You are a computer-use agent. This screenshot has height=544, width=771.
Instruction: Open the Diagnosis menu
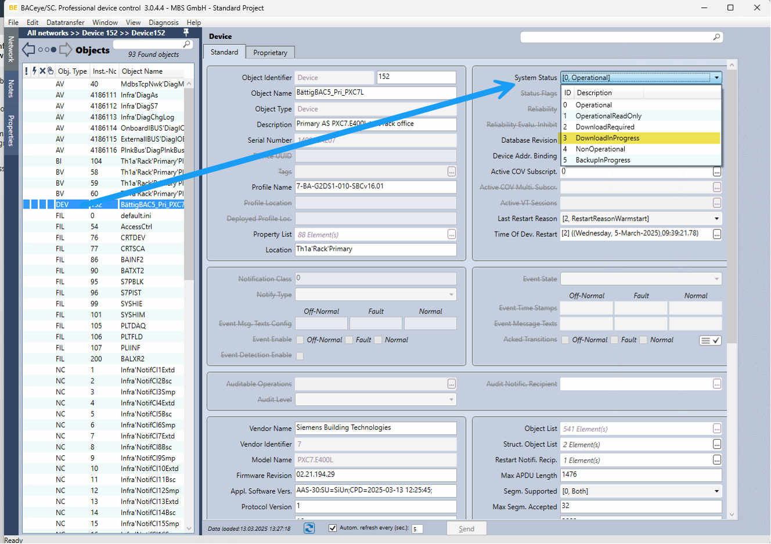163,23
